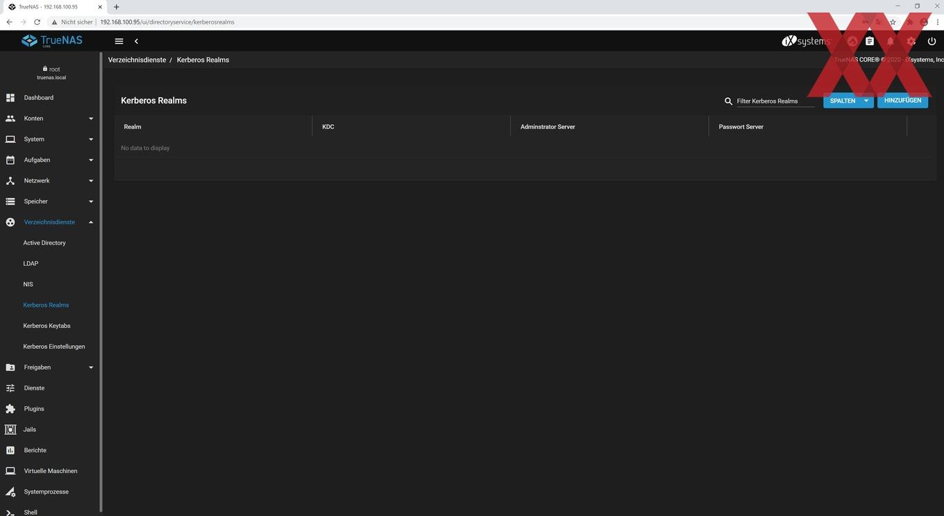This screenshot has width=944, height=516.
Task: Click the Dienste sliders icon
Action: click(10, 388)
